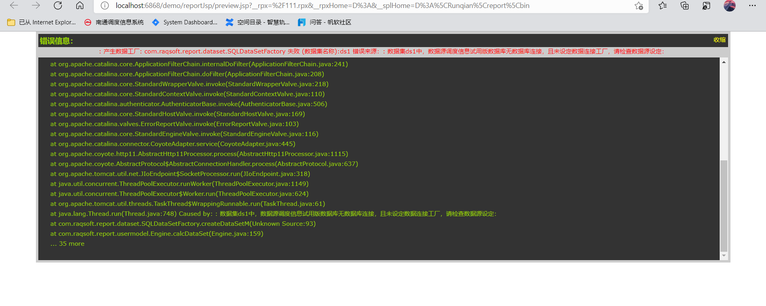The width and height of the screenshot is (766, 306).
Task: Open the 空间目录 - 智慧轨 bookmark
Action: [257, 22]
